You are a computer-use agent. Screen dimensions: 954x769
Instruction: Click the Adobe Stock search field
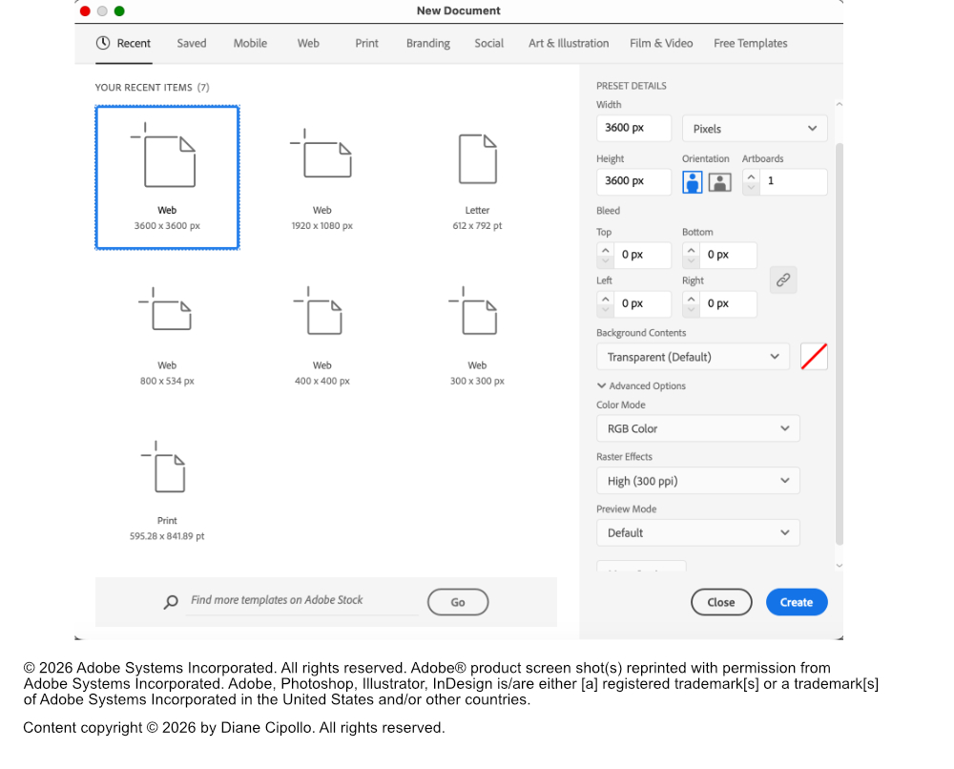301,600
